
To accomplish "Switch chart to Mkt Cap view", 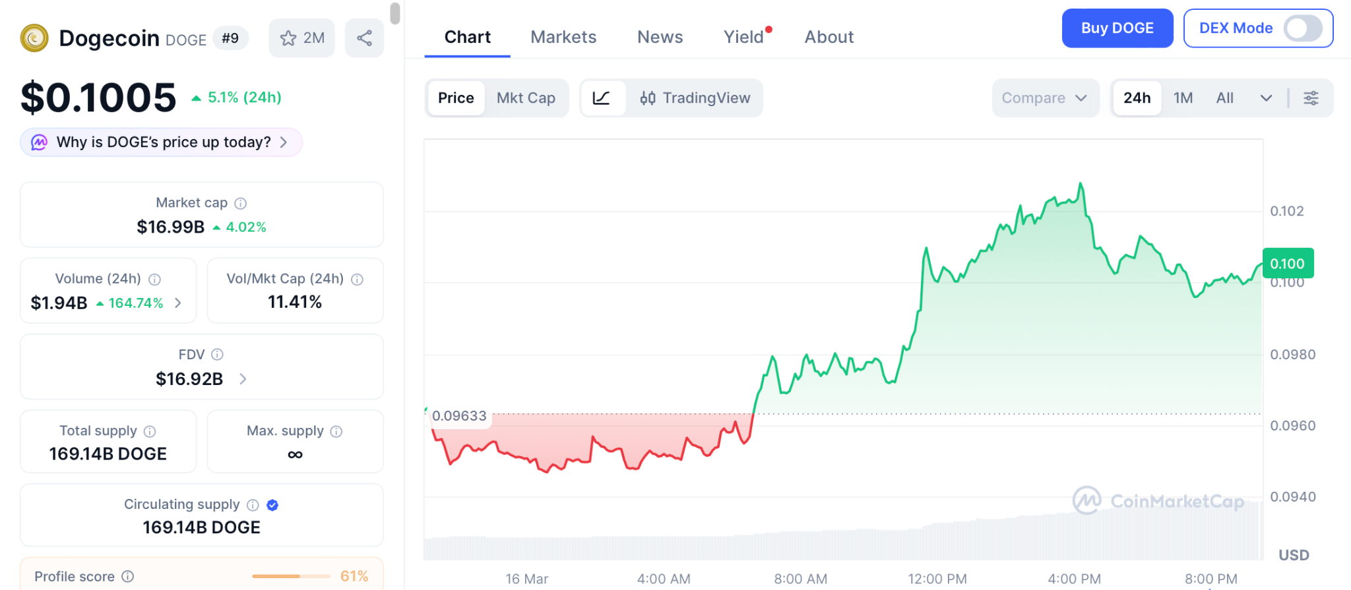I will coord(526,98).
